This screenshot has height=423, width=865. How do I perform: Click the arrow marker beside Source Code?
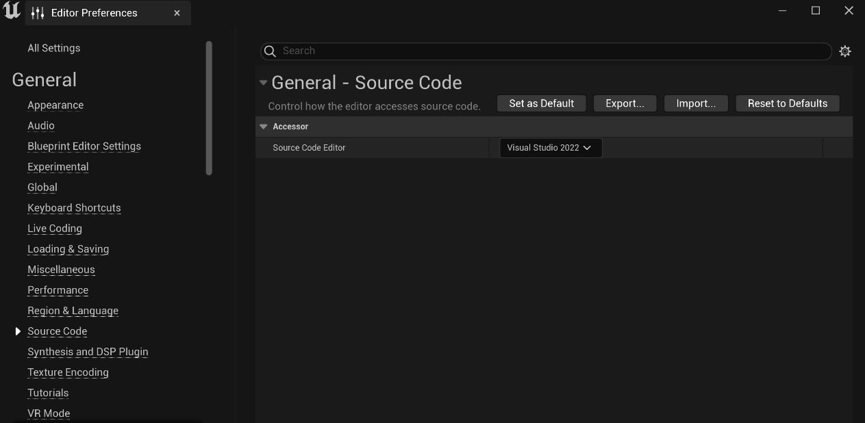[18, 331]
